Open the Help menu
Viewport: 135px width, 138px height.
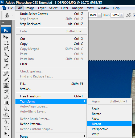116,8
